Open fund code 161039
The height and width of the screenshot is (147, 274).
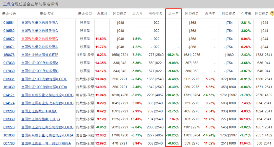pyautogui.click(x=9, y=87)
